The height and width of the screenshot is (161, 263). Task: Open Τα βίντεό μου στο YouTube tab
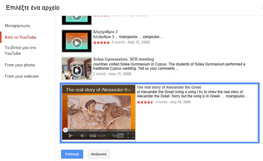pyautogui.click(x=20, y=51)
